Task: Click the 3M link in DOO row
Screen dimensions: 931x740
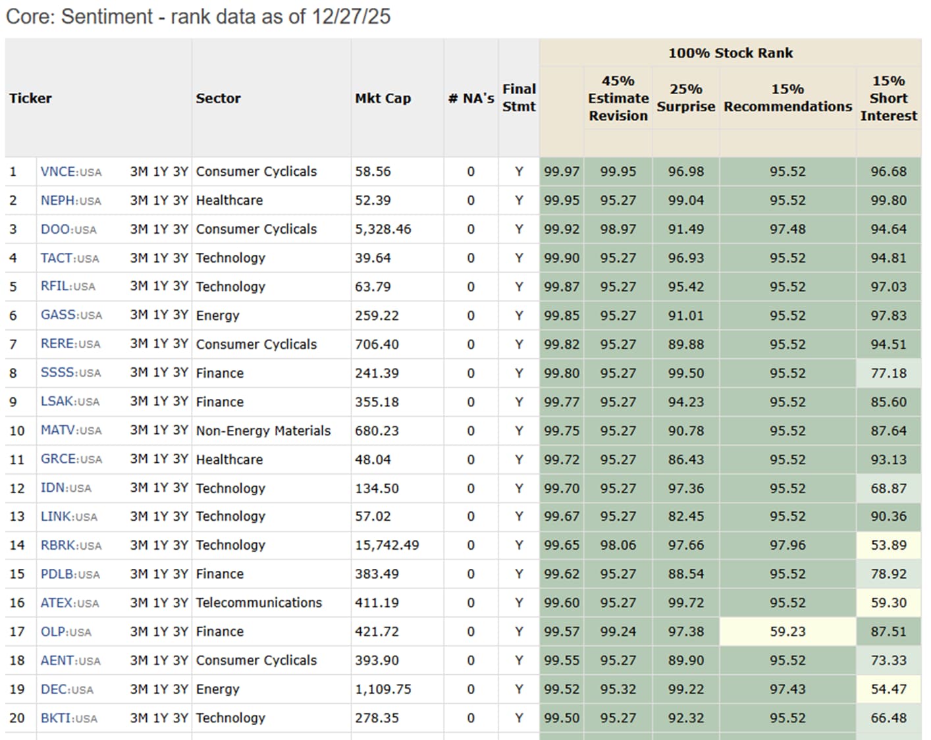Action: point(139,229)
